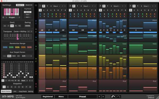Open the LFO tab

[x=15, y=91]
